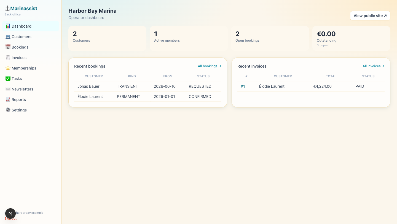The image size is (397, 224).
Task: Click the Customers count card
Action: (x=107, y=38)
